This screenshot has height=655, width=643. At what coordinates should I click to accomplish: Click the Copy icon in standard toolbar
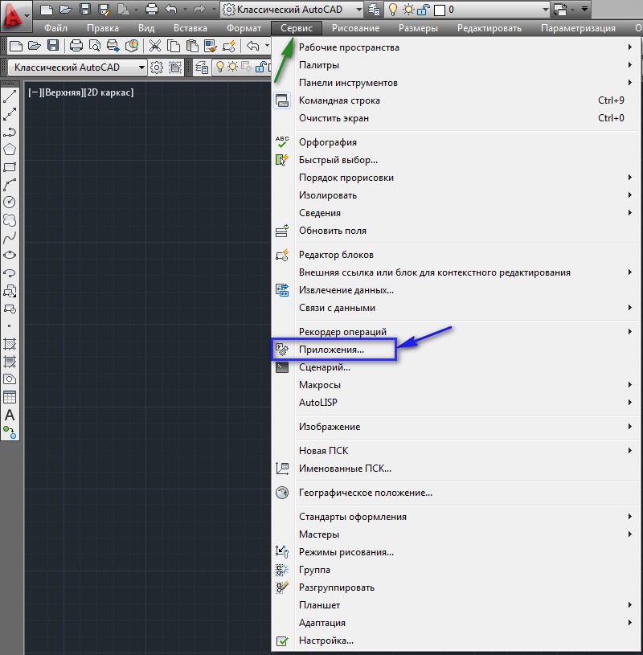[x=174, y=46]
